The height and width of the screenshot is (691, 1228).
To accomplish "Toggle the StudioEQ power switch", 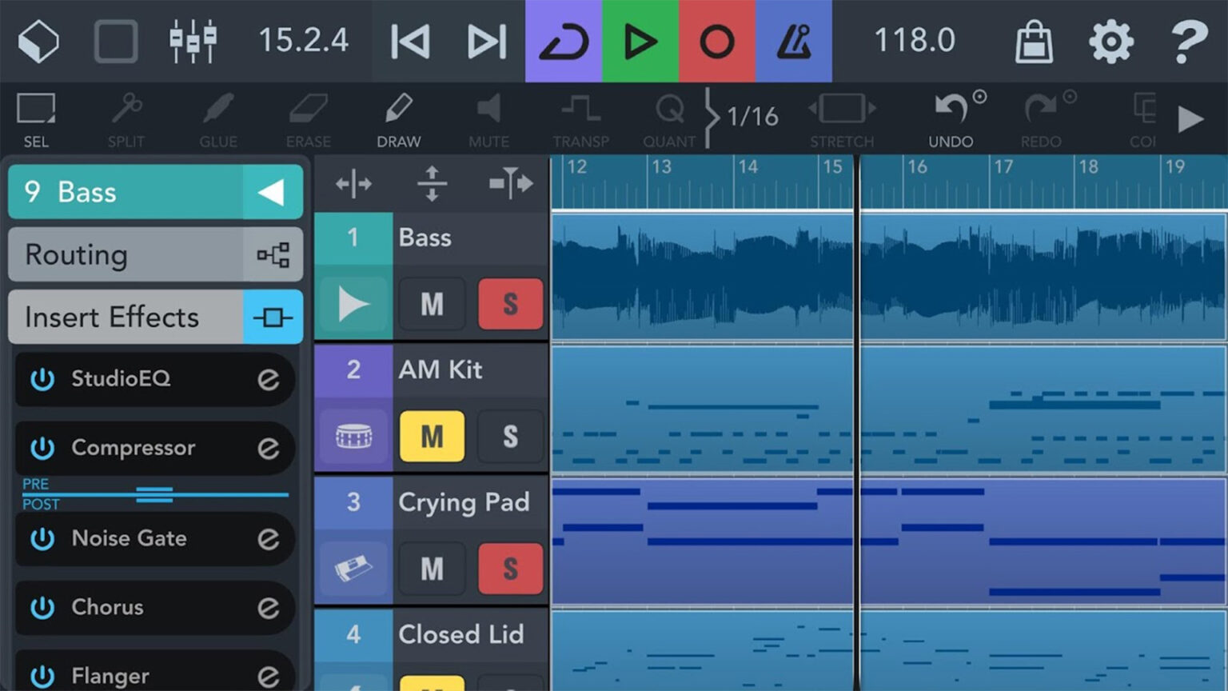I will 42,379.
